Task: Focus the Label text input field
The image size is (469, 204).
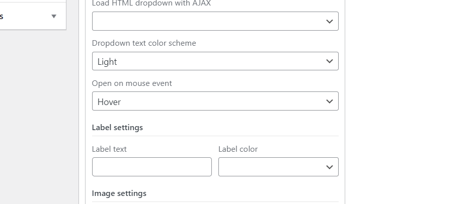Action: coord(151,167)
